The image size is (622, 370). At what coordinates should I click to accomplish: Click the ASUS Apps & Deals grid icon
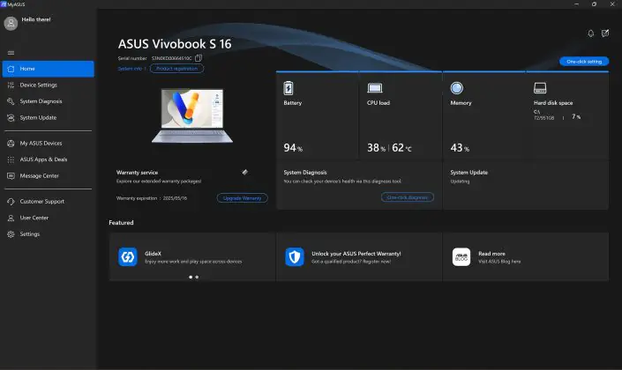click(11, 159)
